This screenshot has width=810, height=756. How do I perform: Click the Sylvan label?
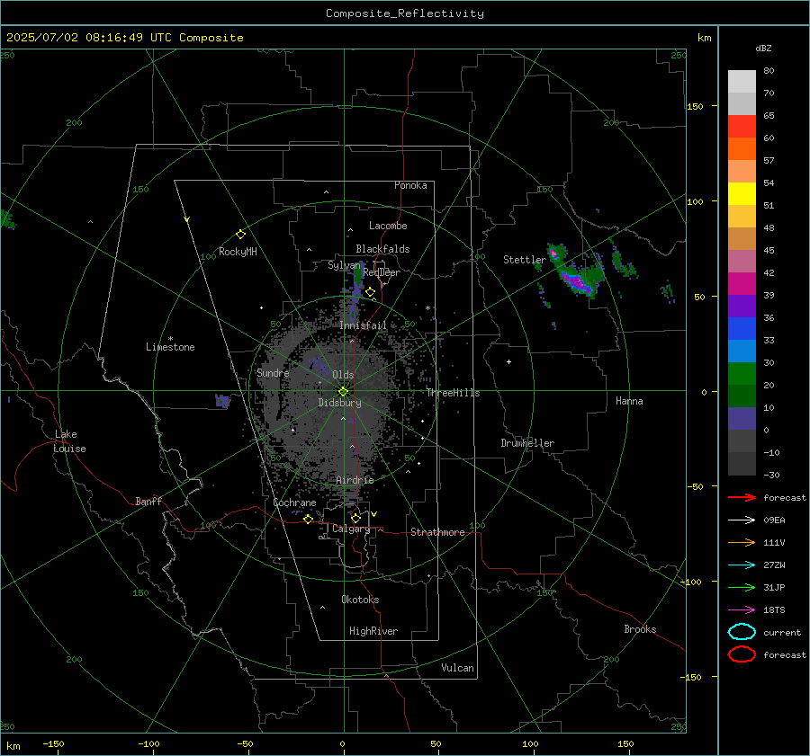pyautogui.click(x=344, y=265)
